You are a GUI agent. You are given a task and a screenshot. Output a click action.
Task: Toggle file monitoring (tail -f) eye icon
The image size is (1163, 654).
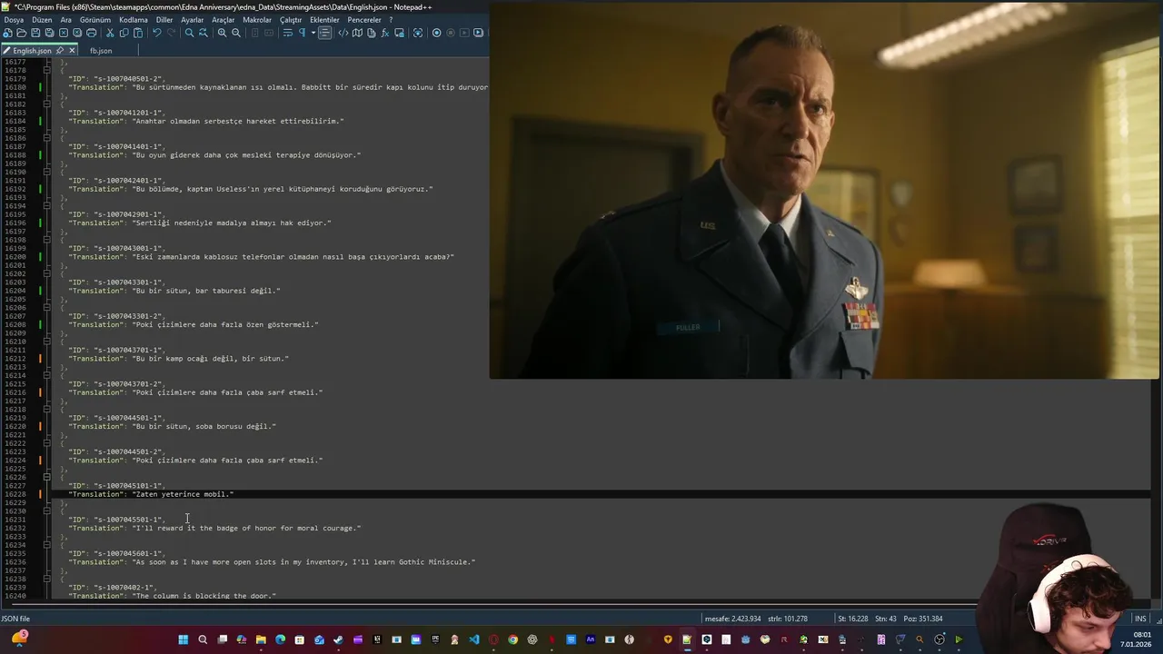coord(418,33)
